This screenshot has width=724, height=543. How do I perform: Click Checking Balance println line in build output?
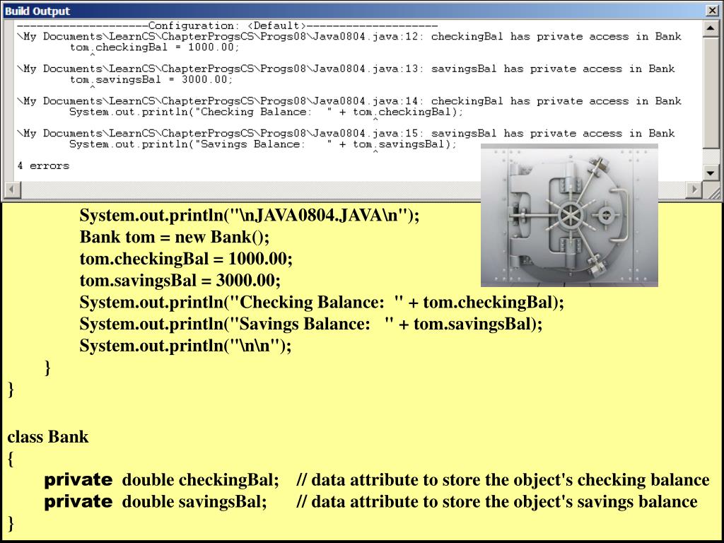266,112
